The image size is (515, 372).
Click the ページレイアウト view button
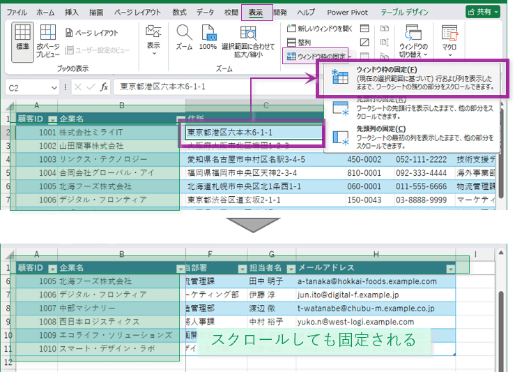point(91,33)
